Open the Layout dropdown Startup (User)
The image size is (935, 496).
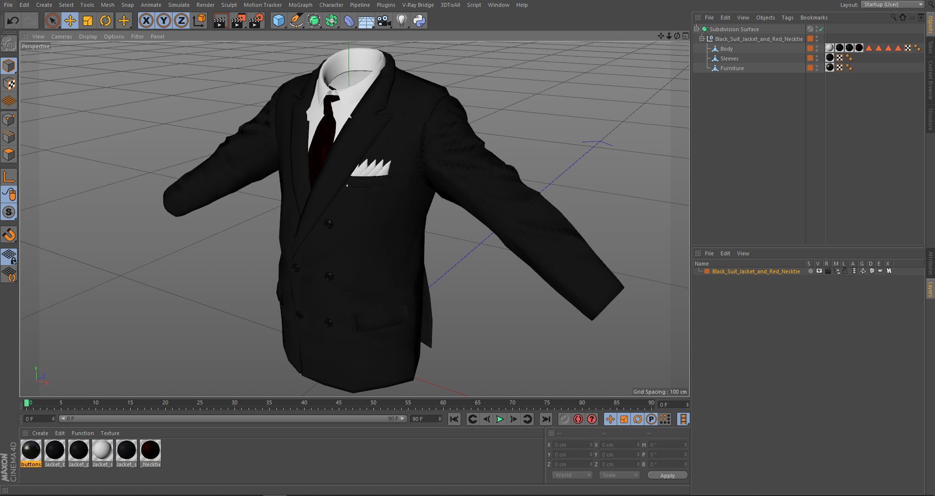point(893,4)
